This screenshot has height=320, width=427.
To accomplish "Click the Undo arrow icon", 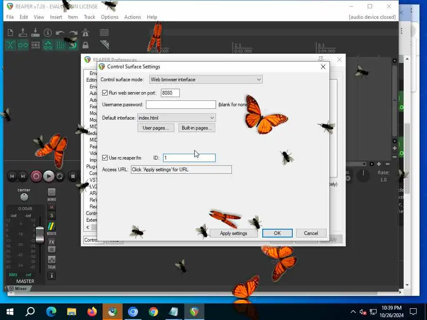I will click(x=60, y=32).
